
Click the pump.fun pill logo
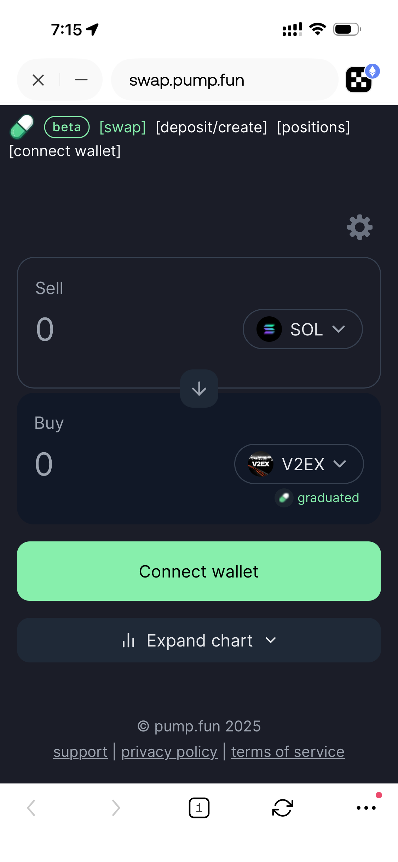click(x=22, y=127)
